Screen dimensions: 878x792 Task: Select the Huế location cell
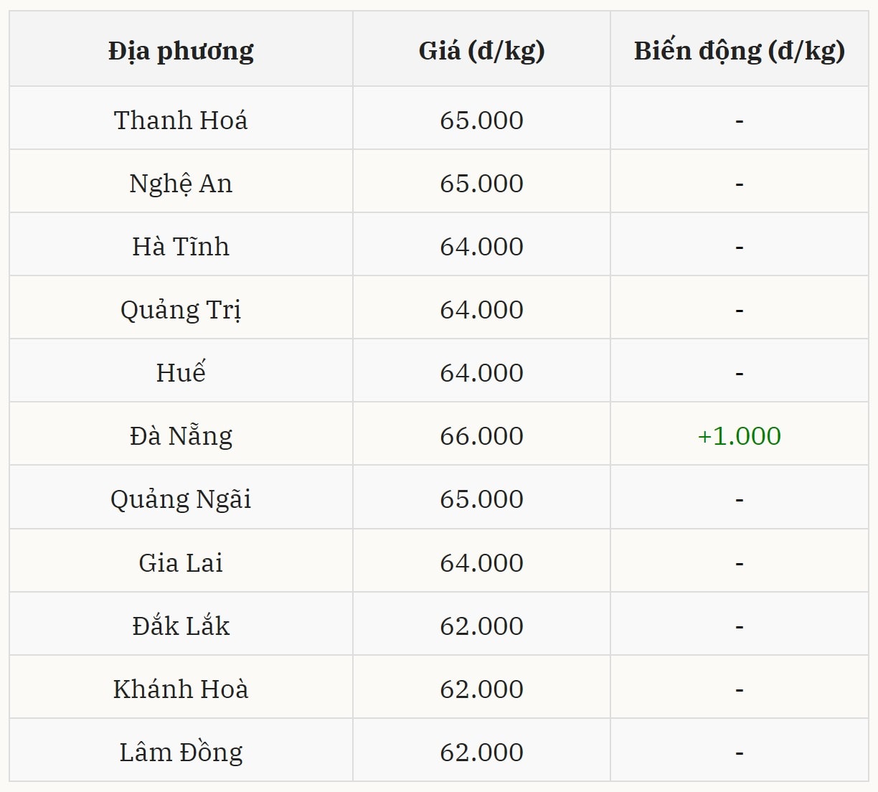pos(181,373)
